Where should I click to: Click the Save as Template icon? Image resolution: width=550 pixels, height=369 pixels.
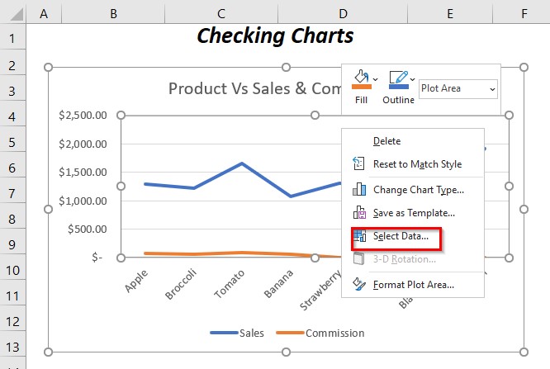(358, 213)
